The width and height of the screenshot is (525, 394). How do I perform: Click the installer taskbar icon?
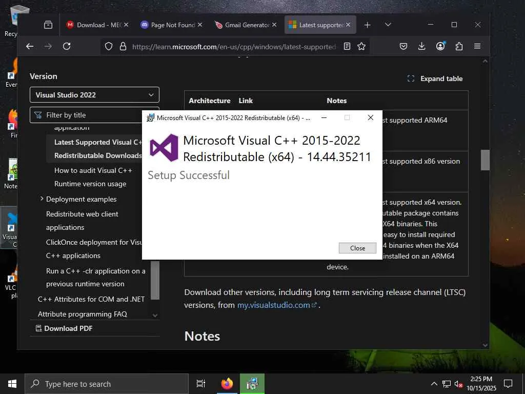coord(252,384)
